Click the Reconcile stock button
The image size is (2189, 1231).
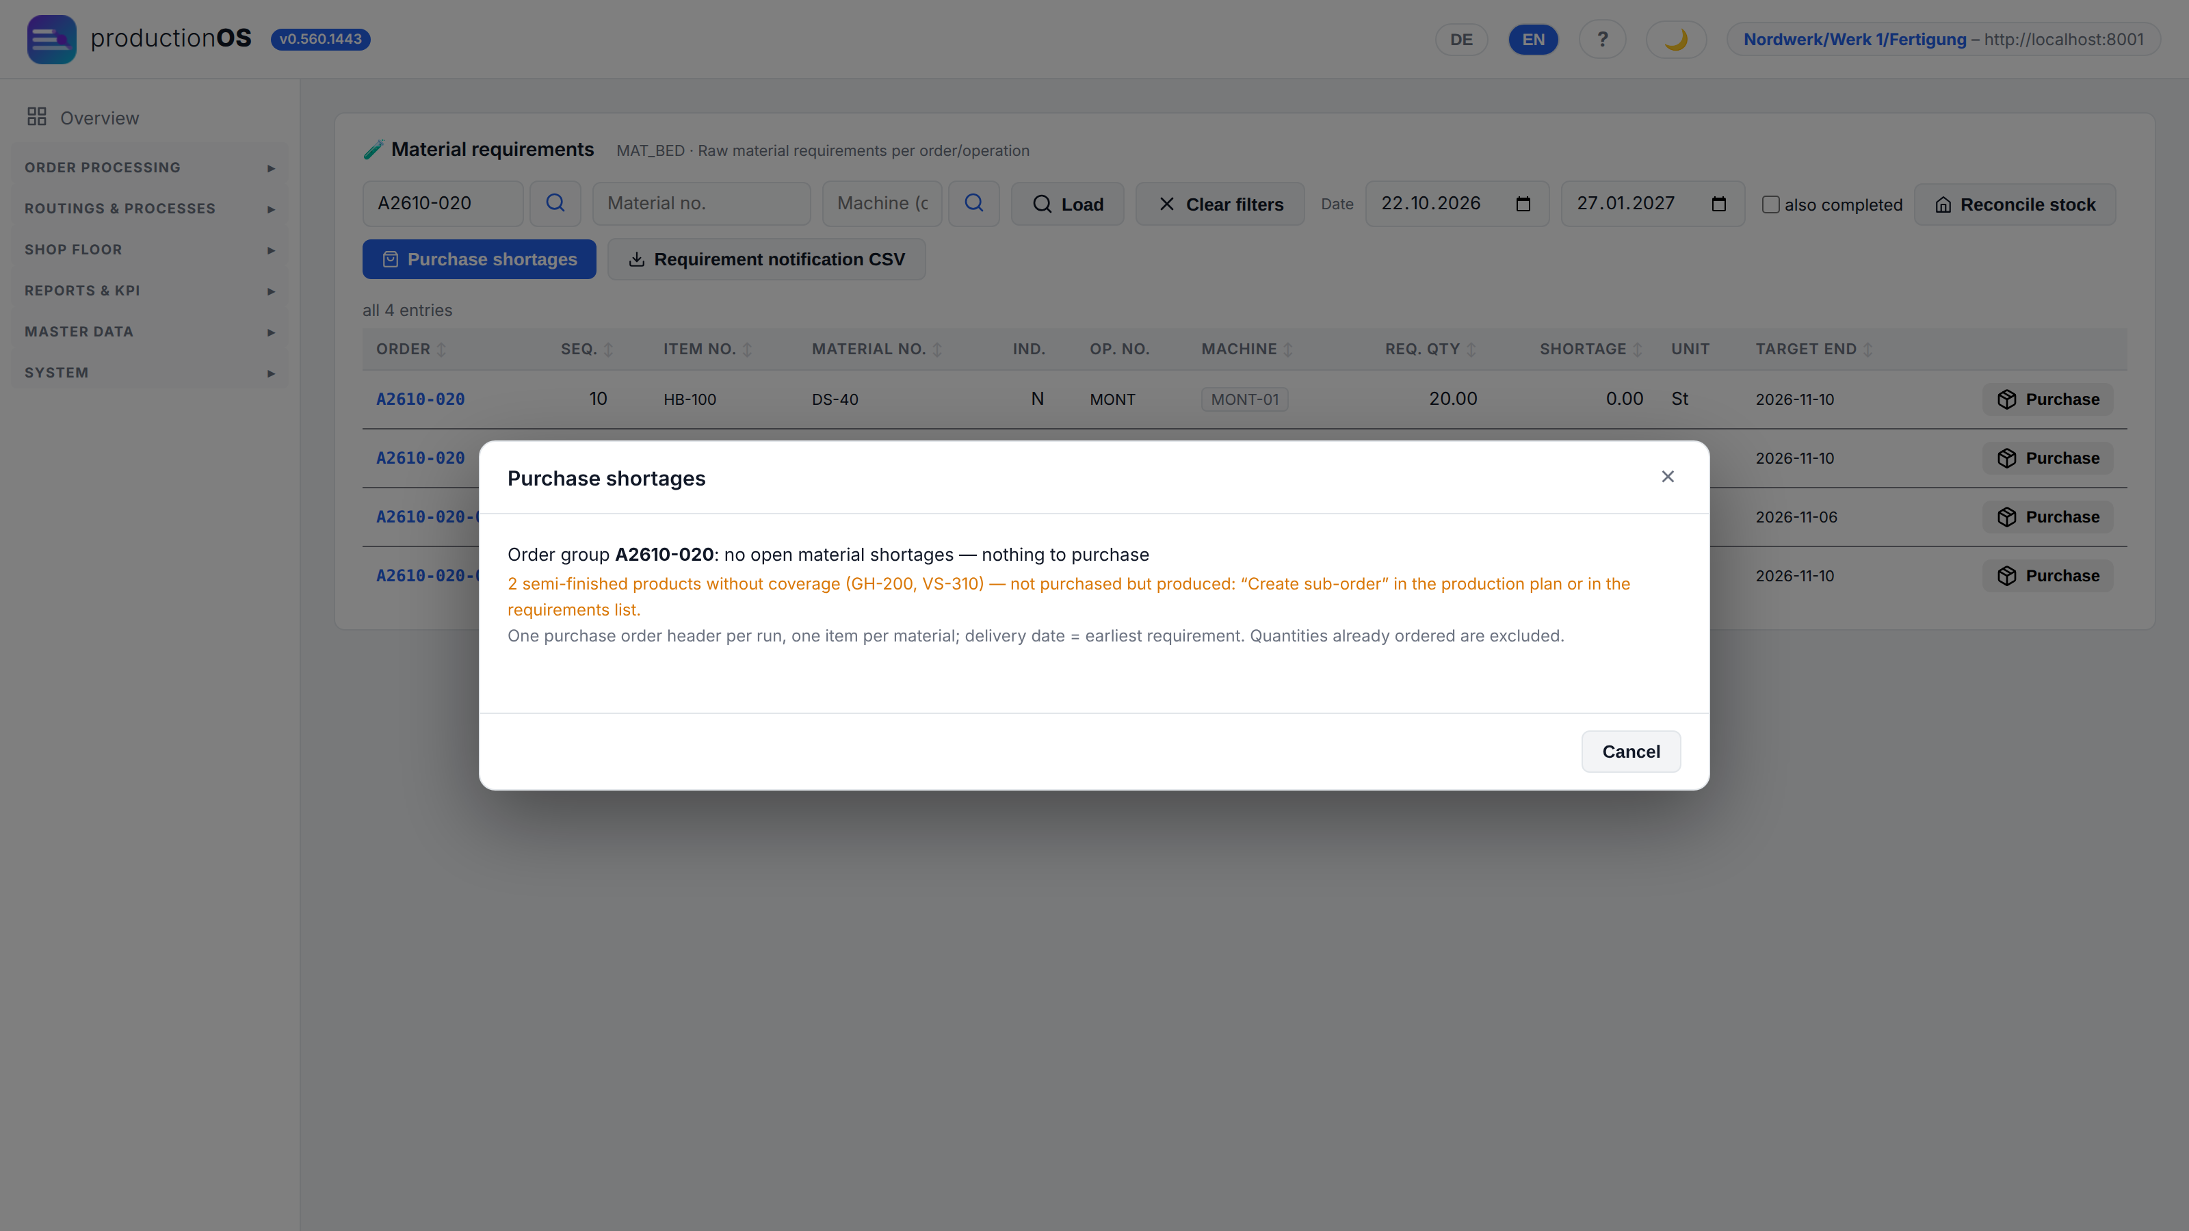[2014, 204]
